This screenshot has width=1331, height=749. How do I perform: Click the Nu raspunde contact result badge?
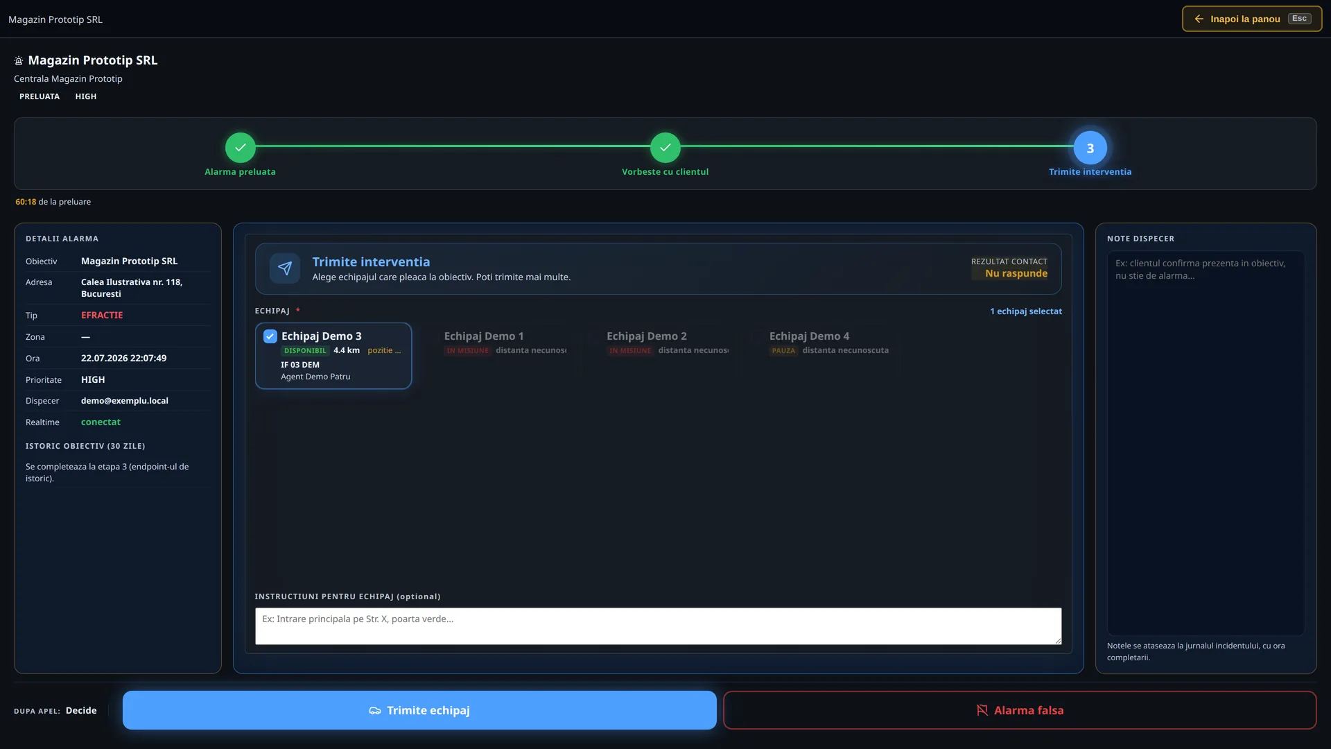pyautogui.click(x=1016, y=274)
